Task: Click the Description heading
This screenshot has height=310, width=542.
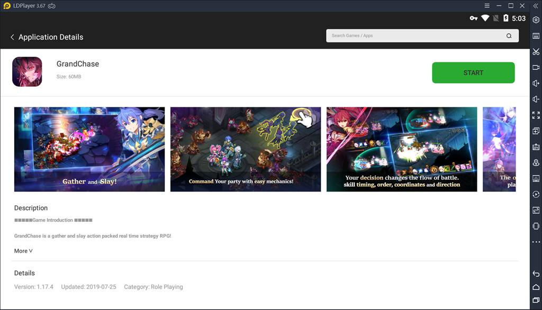Action: [x=31, y=208]
